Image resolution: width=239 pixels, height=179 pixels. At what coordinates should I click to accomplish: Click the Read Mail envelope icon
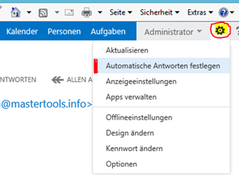pyautogui.click(x=69, y=13)
